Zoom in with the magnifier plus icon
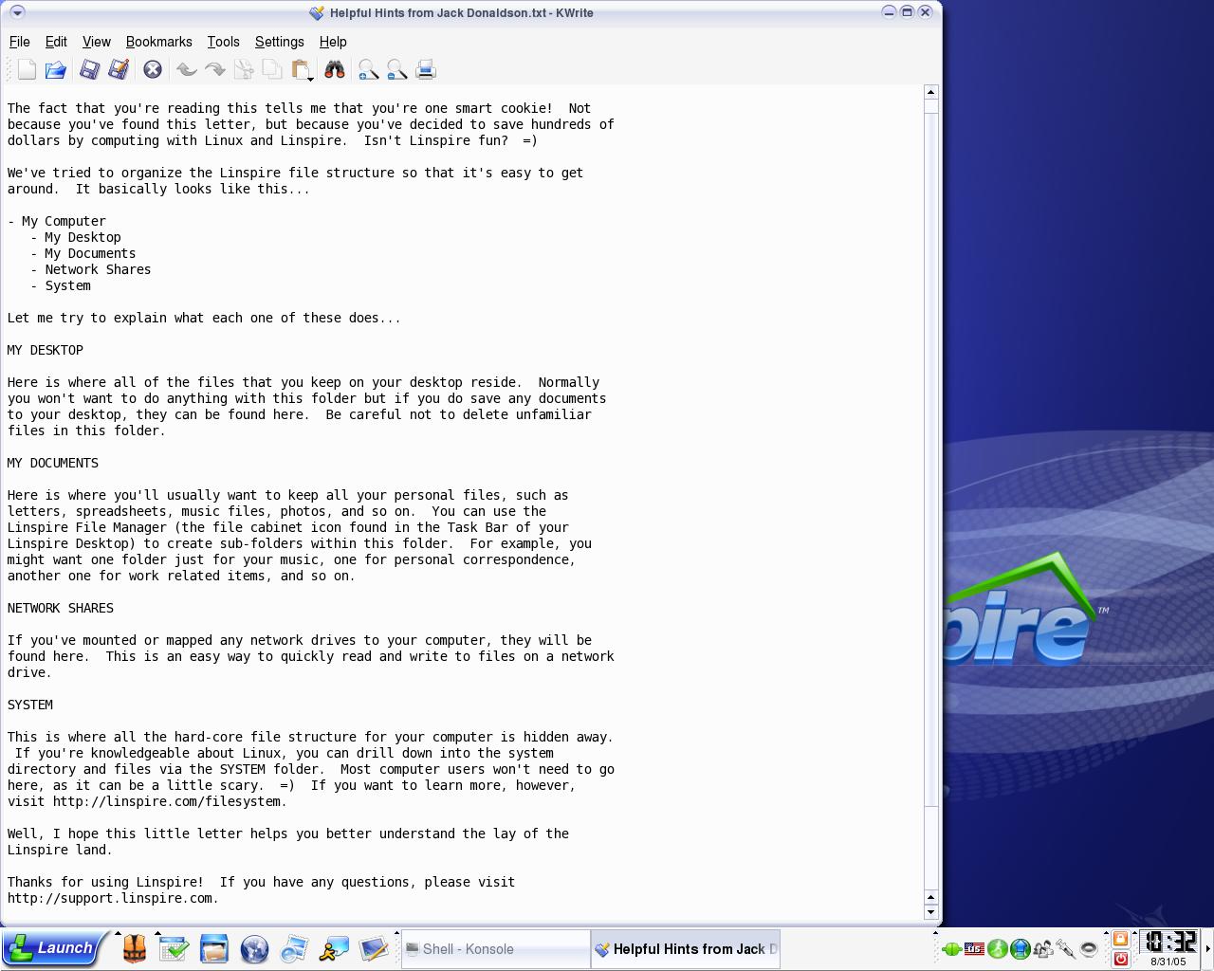The height and width of the screenshot is (971, 1214). tap(368, 69)
